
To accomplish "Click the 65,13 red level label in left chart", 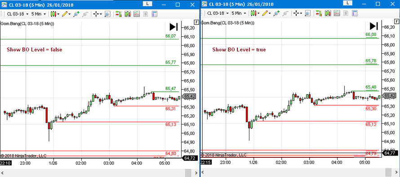I will (x=170, y=125).
